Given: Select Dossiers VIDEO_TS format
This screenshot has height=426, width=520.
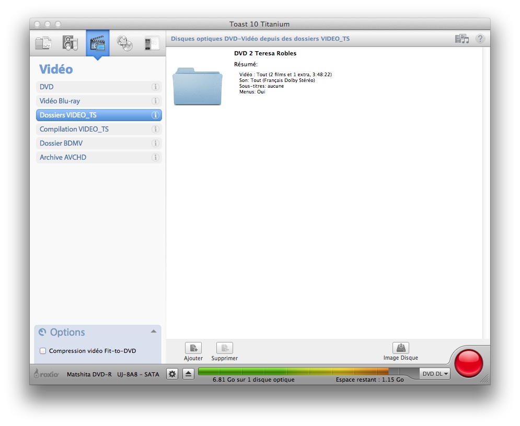Looking at the screenshot, I should click(x=99, y=115).
